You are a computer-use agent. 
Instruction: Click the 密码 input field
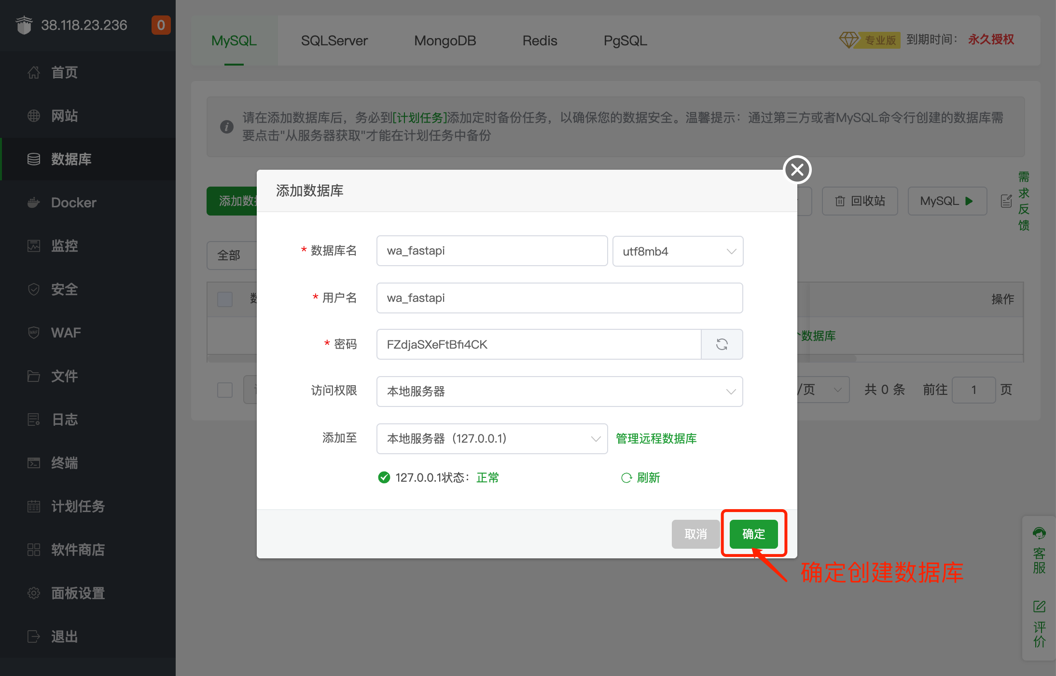click(x=539, y=344)
